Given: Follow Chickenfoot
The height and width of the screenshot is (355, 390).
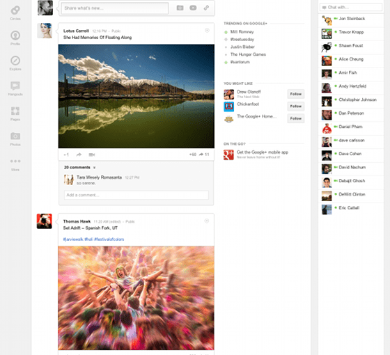Looking at the screenshot, I should pos(296,106).
